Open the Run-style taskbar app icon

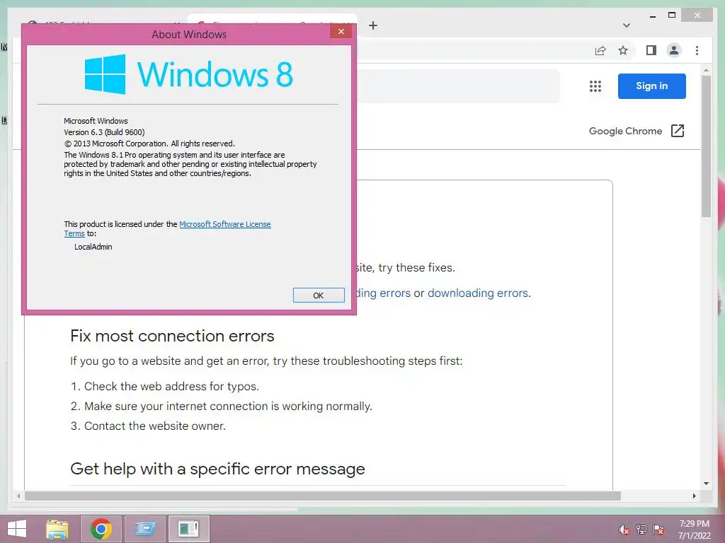tap(145, 529)
